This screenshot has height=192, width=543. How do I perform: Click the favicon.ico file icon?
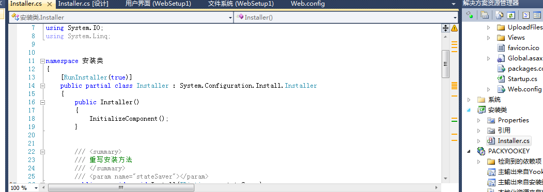[501, 48]
